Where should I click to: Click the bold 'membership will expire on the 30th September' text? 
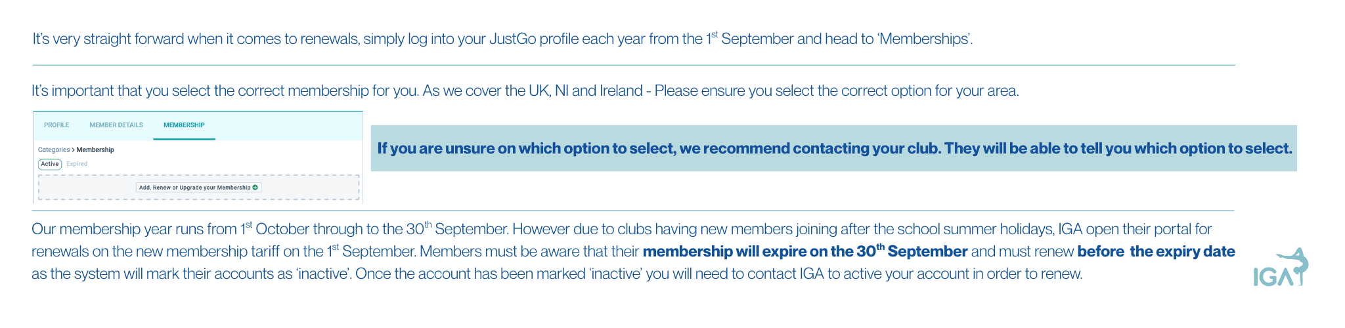[805, 251]
